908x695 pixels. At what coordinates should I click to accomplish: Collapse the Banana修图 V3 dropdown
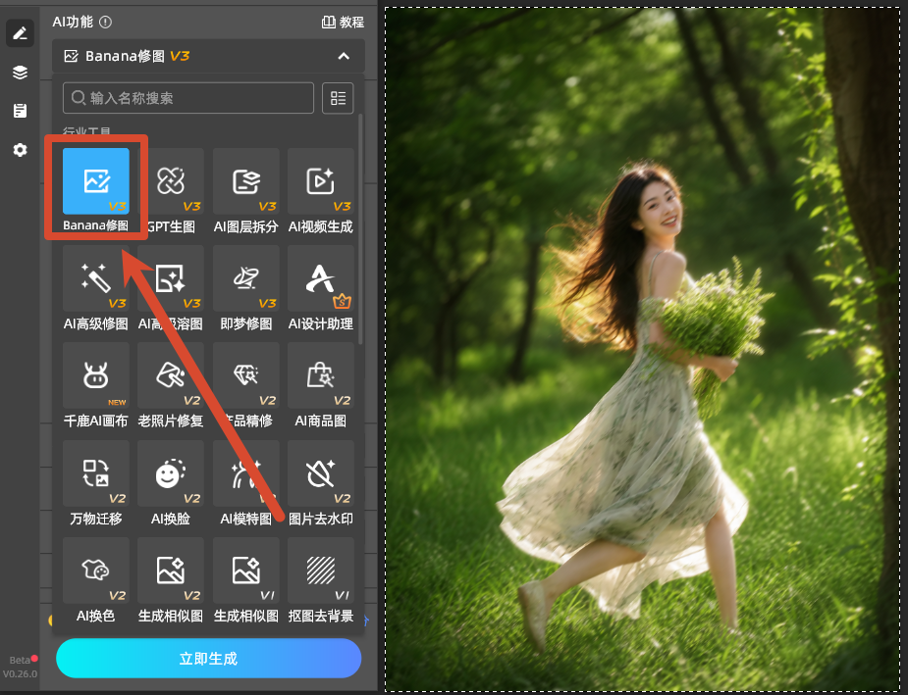[344, 56]
